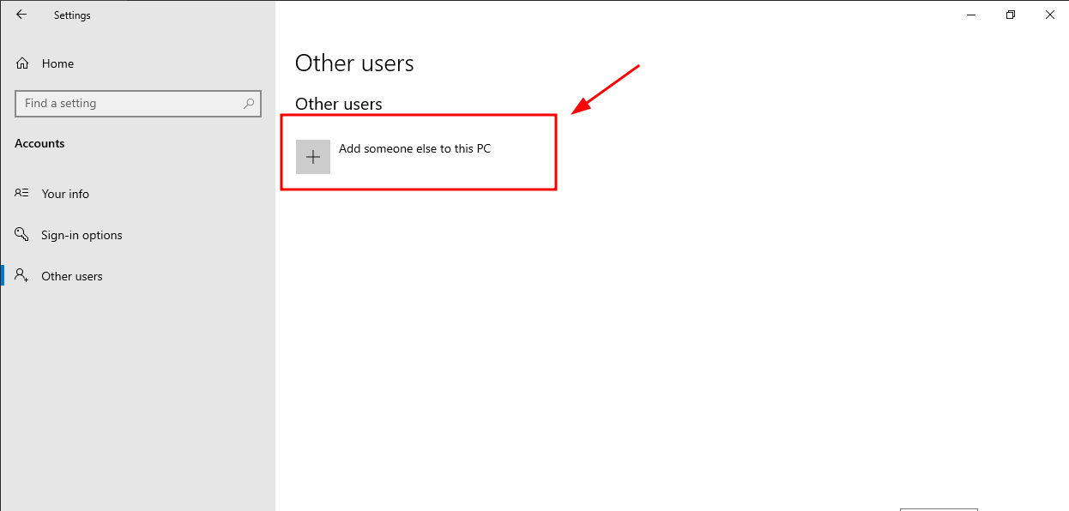The image size is (1069, 511).
Task: Click Add someone else to this PC text
Action: click(414, 148)
